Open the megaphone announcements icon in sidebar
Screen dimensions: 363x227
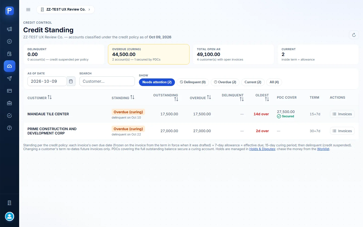point(10,29)
